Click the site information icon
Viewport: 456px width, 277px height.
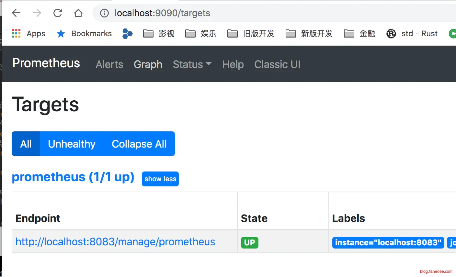click(x=104, y=13)
